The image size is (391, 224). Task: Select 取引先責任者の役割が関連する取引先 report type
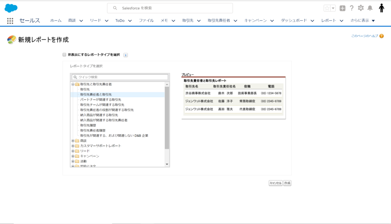(107, 110)
